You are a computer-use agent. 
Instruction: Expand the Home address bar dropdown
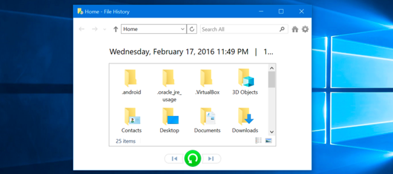point(183,29)
